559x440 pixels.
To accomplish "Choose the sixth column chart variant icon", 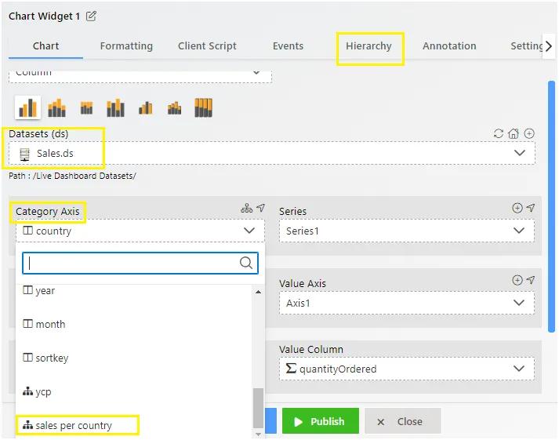I will click(x=174, y=107).
